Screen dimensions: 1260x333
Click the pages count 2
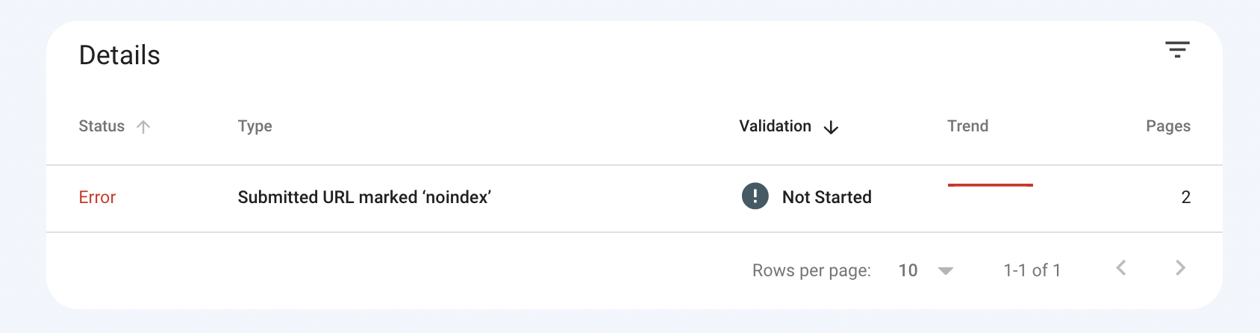coord(1185,197)
